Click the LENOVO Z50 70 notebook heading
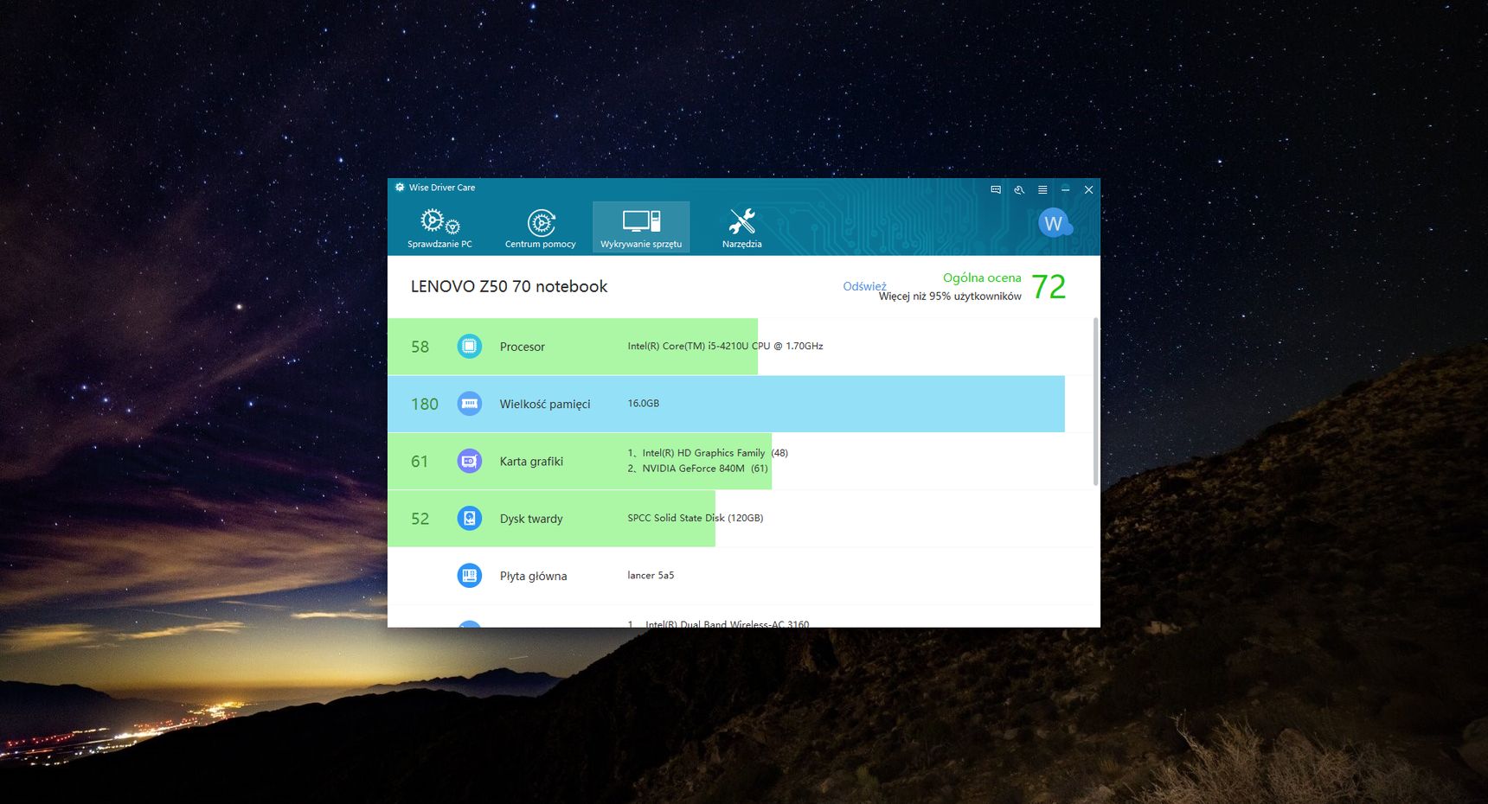 pos(509,286)
